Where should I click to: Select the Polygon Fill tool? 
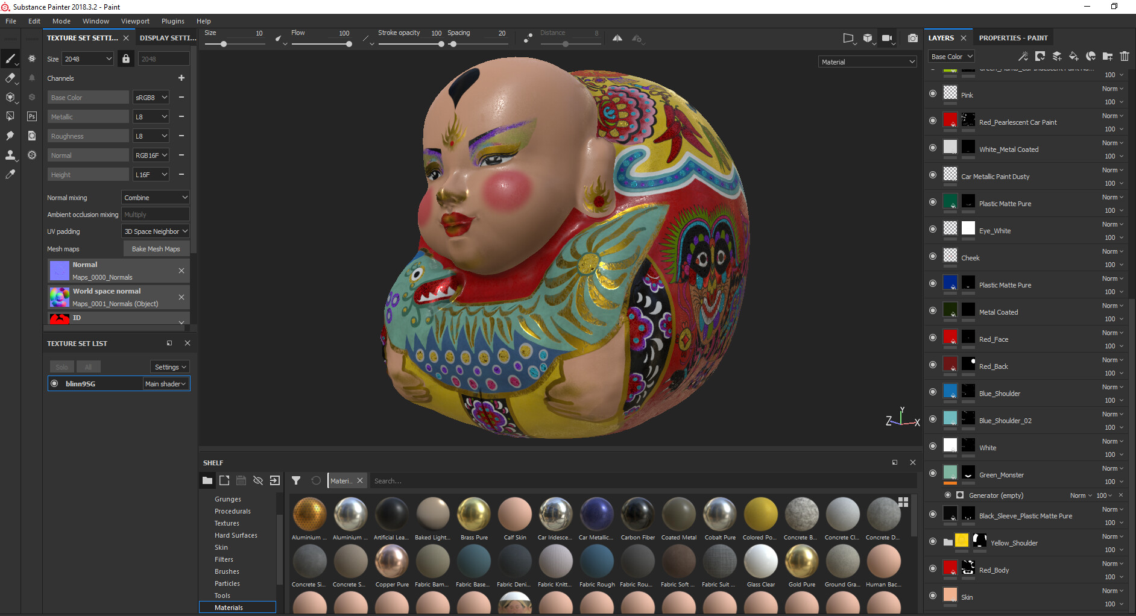(x=10, y=116)
